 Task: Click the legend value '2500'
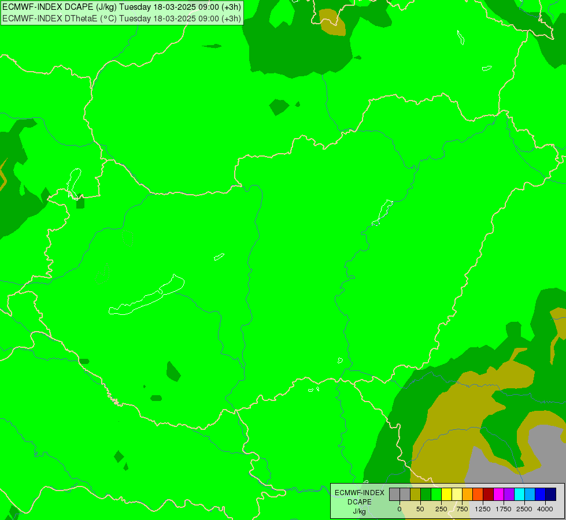(x=524, y=509)
